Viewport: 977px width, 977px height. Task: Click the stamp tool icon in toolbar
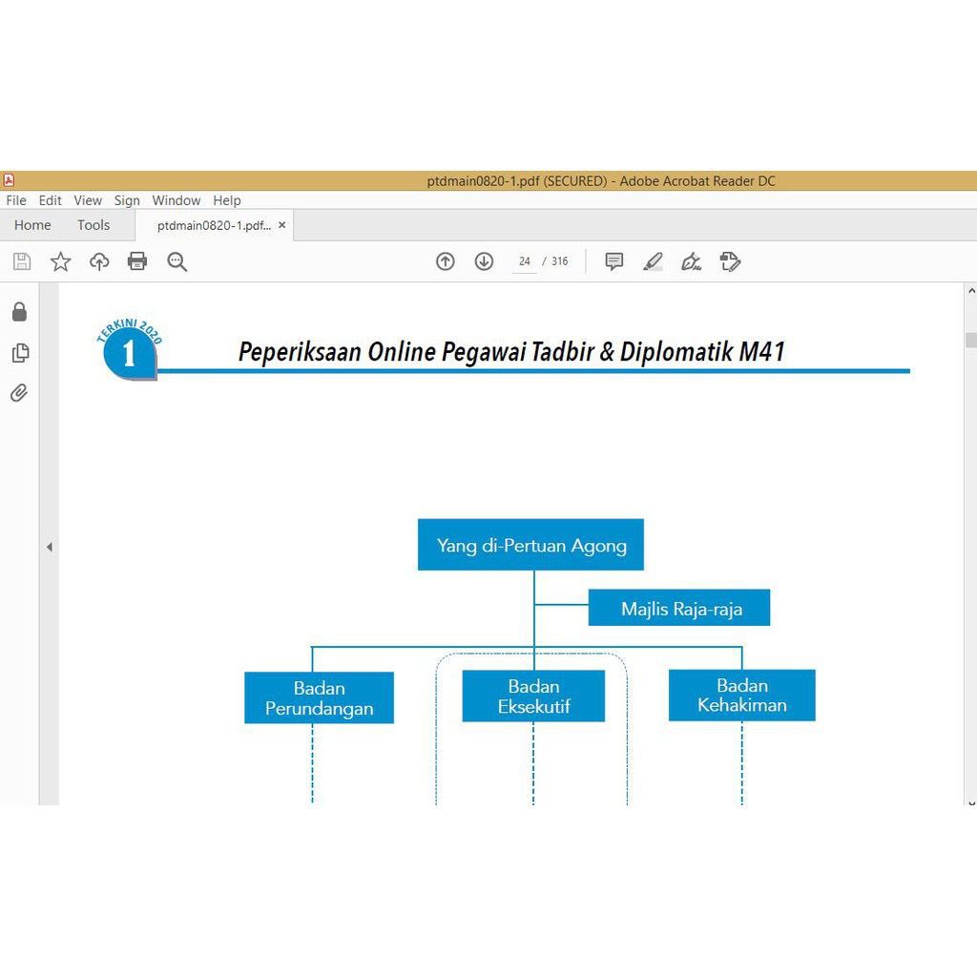(x=731, y=261)
